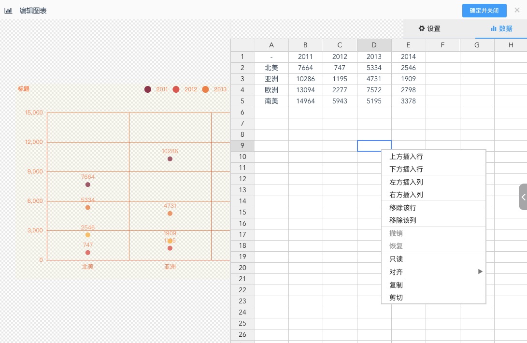
Task: Switch to the 数据 tab
Action: tap(501, 29)
